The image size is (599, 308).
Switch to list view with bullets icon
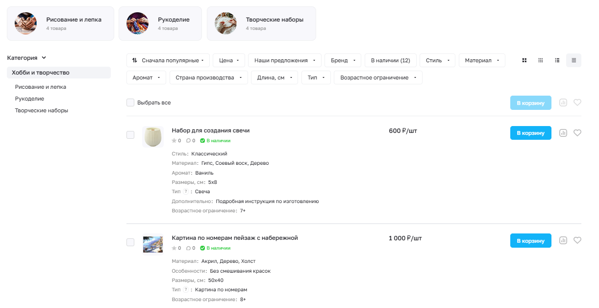point(557,60)
